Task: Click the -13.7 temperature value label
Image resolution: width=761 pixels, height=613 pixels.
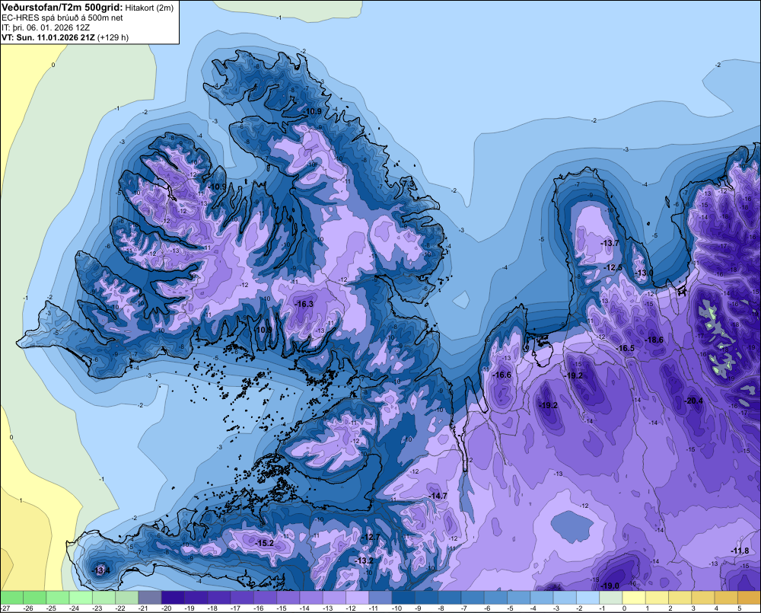Action: click(x=610, y=243)
